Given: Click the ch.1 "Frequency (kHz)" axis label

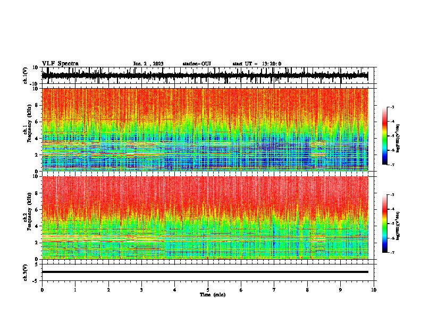Looking at the screenshot, I should 29,123.
